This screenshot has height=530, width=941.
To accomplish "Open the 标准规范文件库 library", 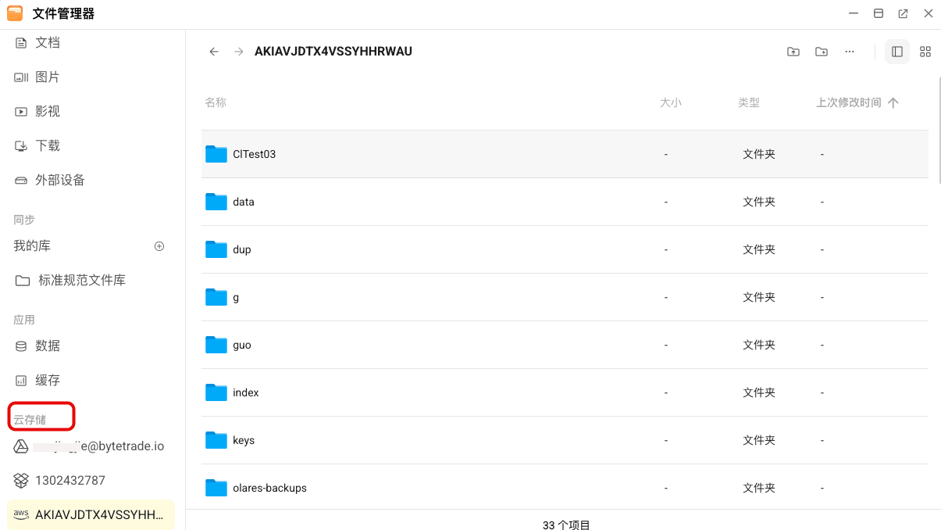I will click(81, 280).
